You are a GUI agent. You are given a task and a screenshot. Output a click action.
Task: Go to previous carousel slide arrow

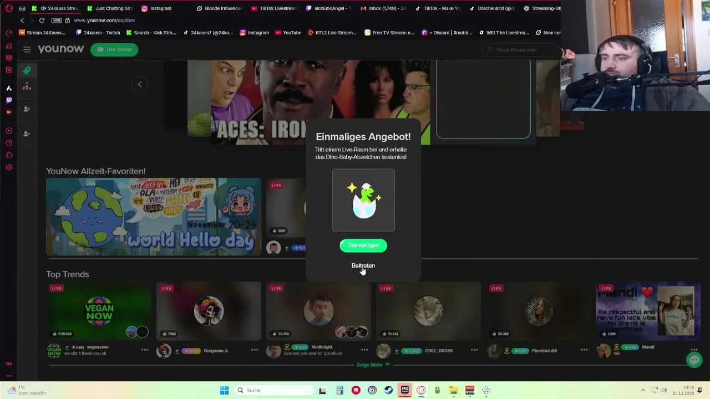coord(140,84)
